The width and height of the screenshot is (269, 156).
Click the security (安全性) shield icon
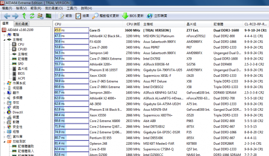9,127
